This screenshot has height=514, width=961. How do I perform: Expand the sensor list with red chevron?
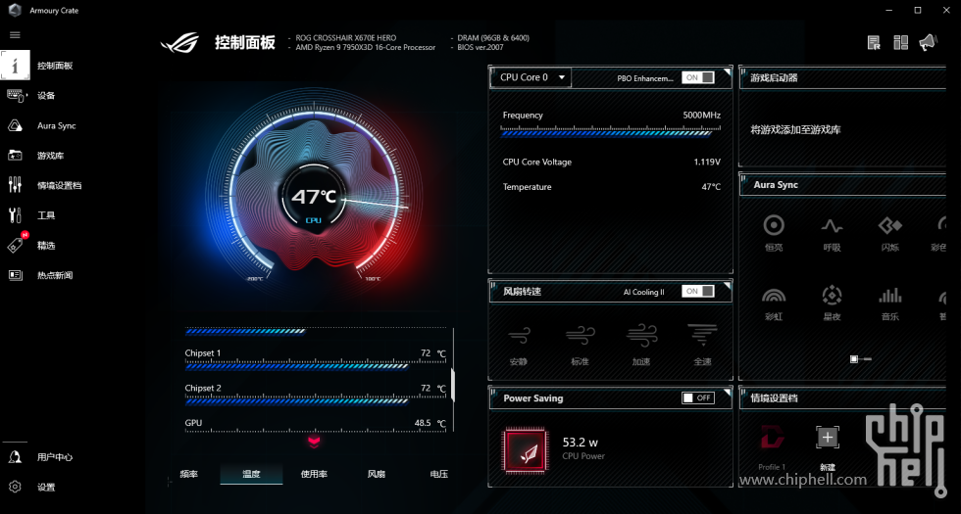(x=314, y=441)
